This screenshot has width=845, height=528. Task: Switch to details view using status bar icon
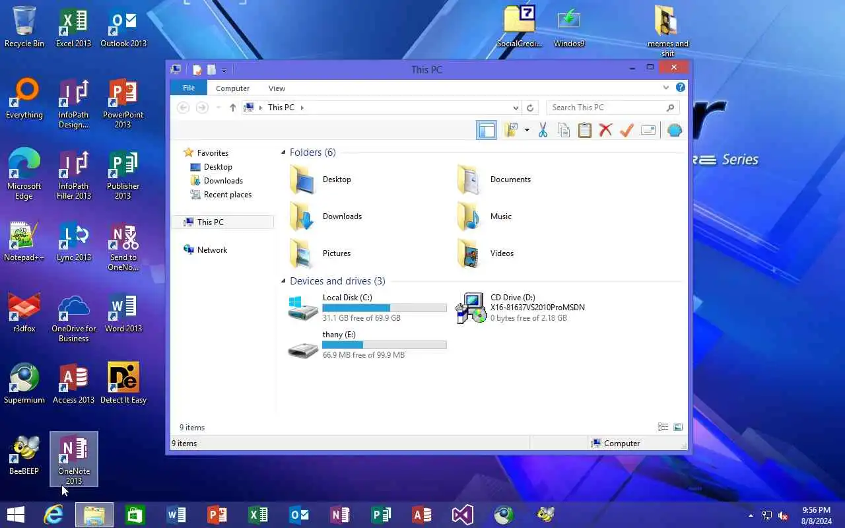click(663, 428)
